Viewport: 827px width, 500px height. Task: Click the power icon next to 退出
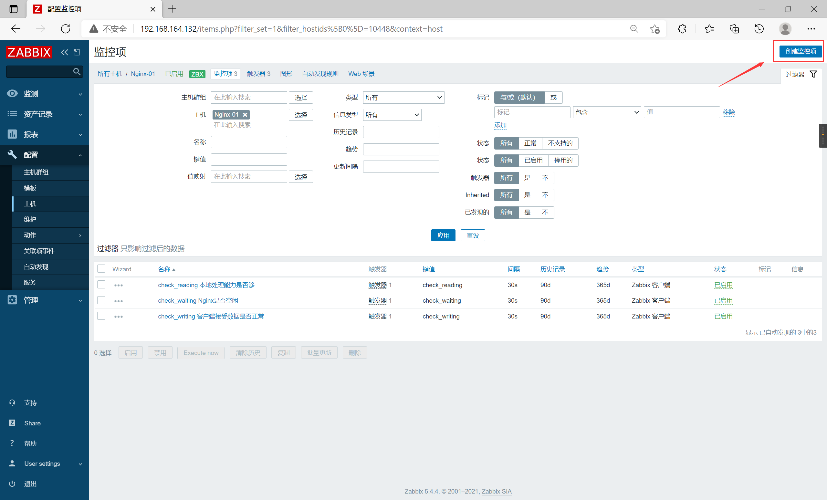pyautogui.click(x=12, y=484)
